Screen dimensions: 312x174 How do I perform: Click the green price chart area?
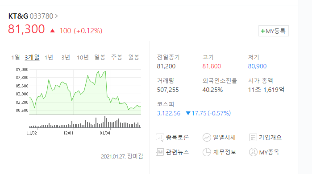coord(85,92)
